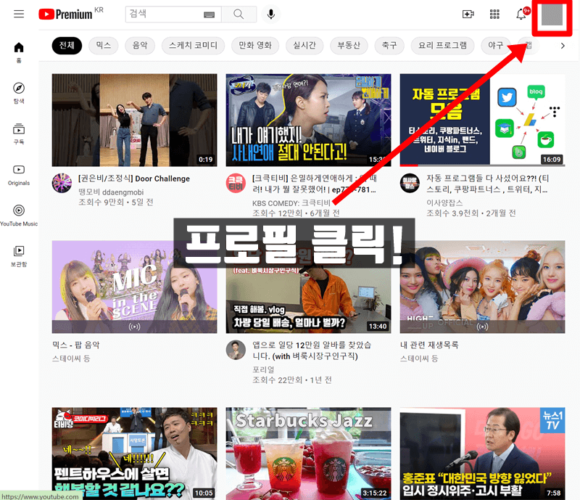Select the 야구 filter chip
Viewport: 580px width, 500px height.
pos(496,46)
